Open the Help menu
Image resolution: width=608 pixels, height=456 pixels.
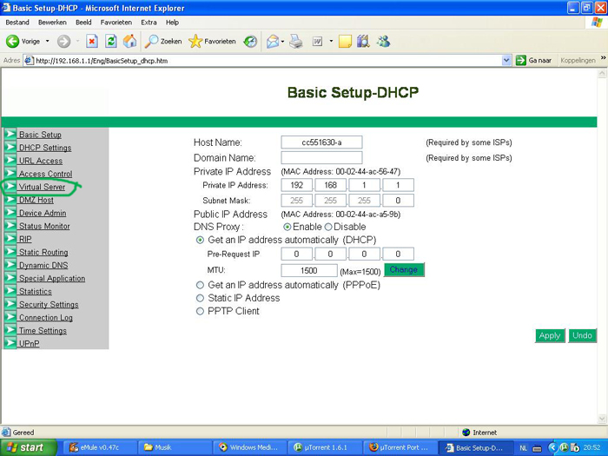click(172, 23)
